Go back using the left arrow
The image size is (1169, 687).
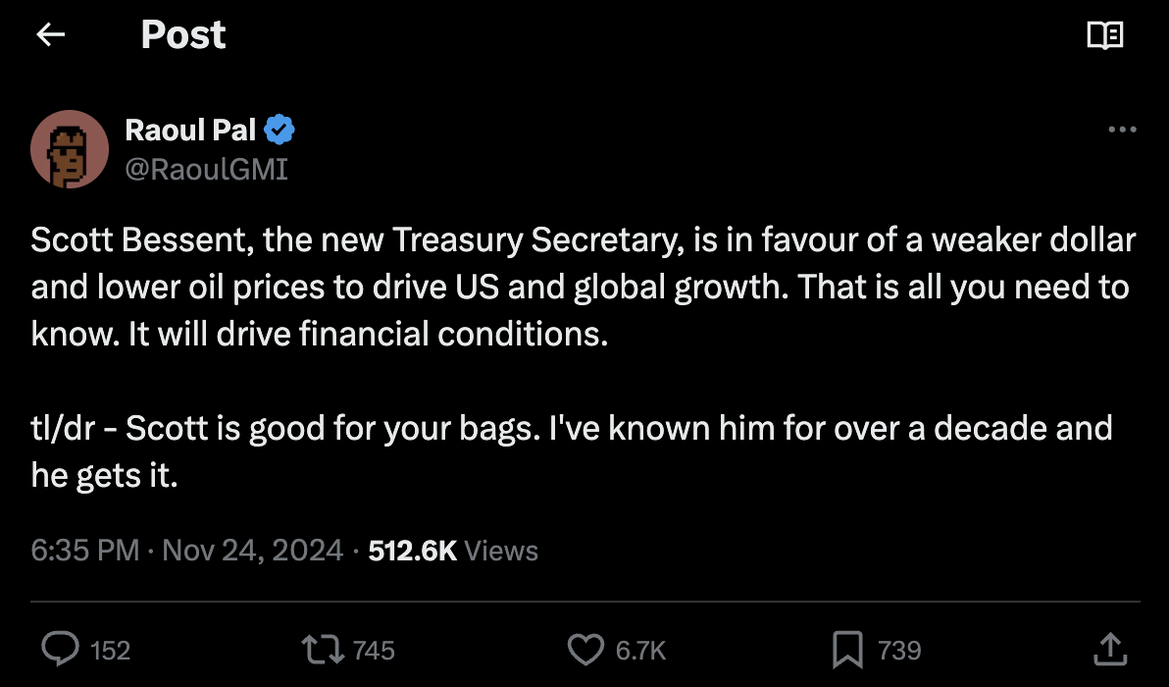point(50,35)
